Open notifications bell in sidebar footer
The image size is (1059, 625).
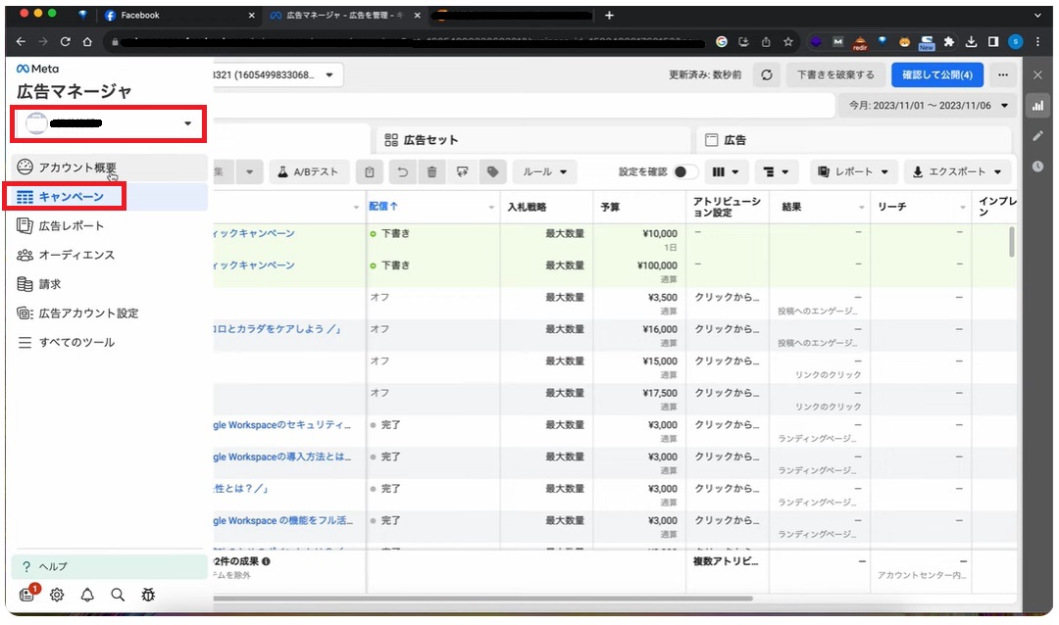pyautogui.click(x=87, y=595)
